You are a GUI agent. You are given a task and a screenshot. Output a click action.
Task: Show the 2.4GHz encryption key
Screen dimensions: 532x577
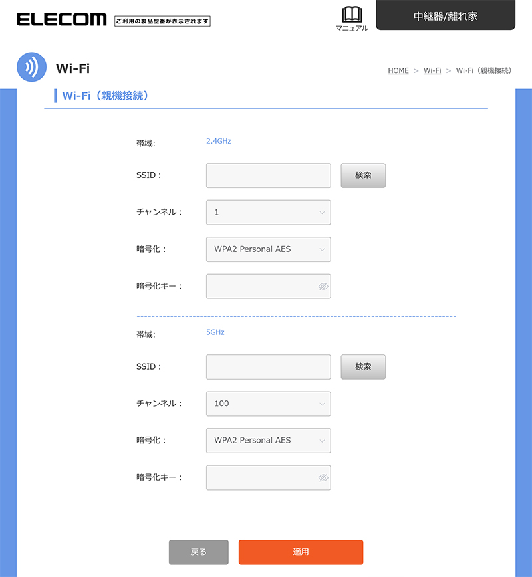[x=323, y=287]
